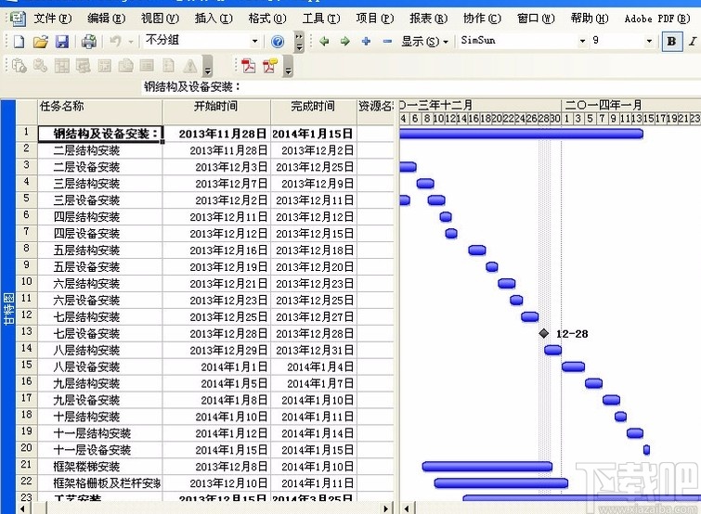701x514 pixels.
Task: Open the undo history dropdown arrow
Action: click(131, 42)
